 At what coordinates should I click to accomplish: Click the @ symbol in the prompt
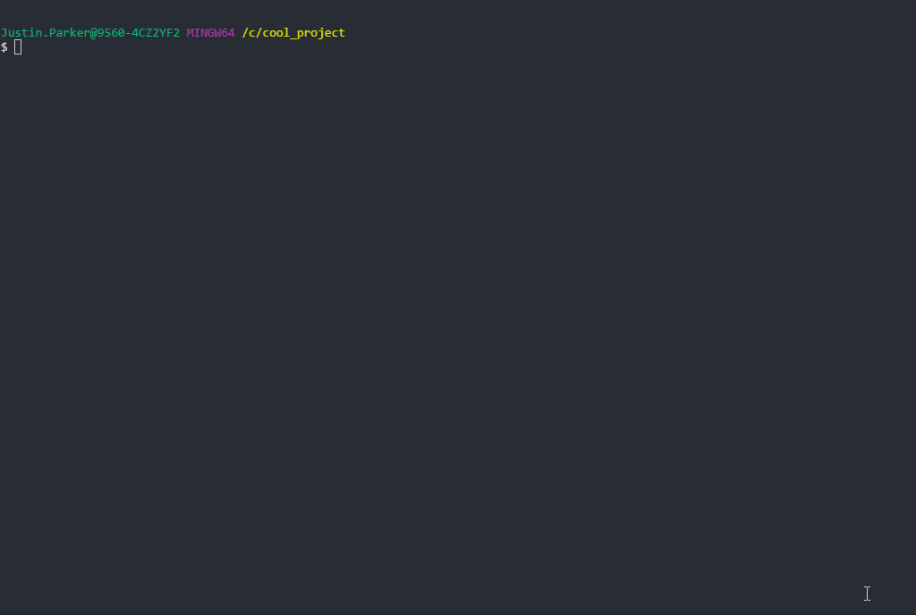(x=93, y=33)
